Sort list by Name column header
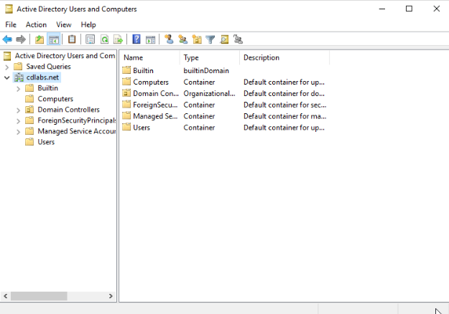 pos(149,58)
